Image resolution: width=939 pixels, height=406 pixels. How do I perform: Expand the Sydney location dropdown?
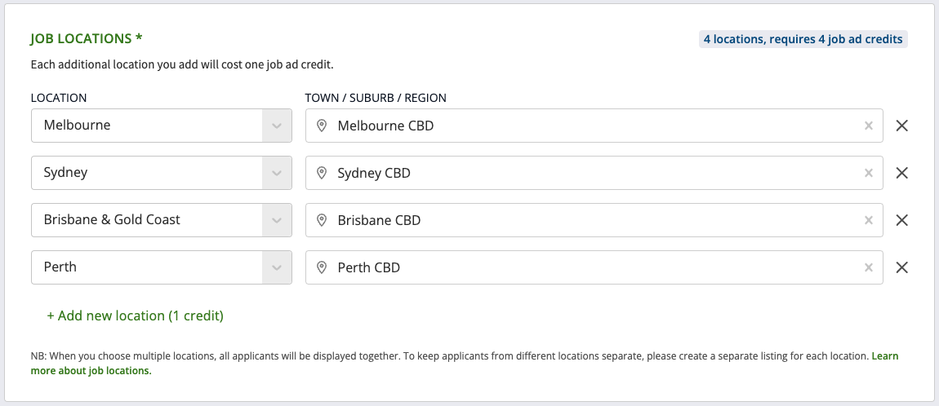[x=277, y=173]
